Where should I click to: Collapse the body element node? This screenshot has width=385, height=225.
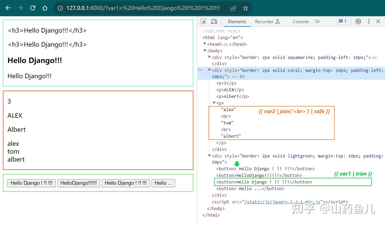click(x=205, y=50)
